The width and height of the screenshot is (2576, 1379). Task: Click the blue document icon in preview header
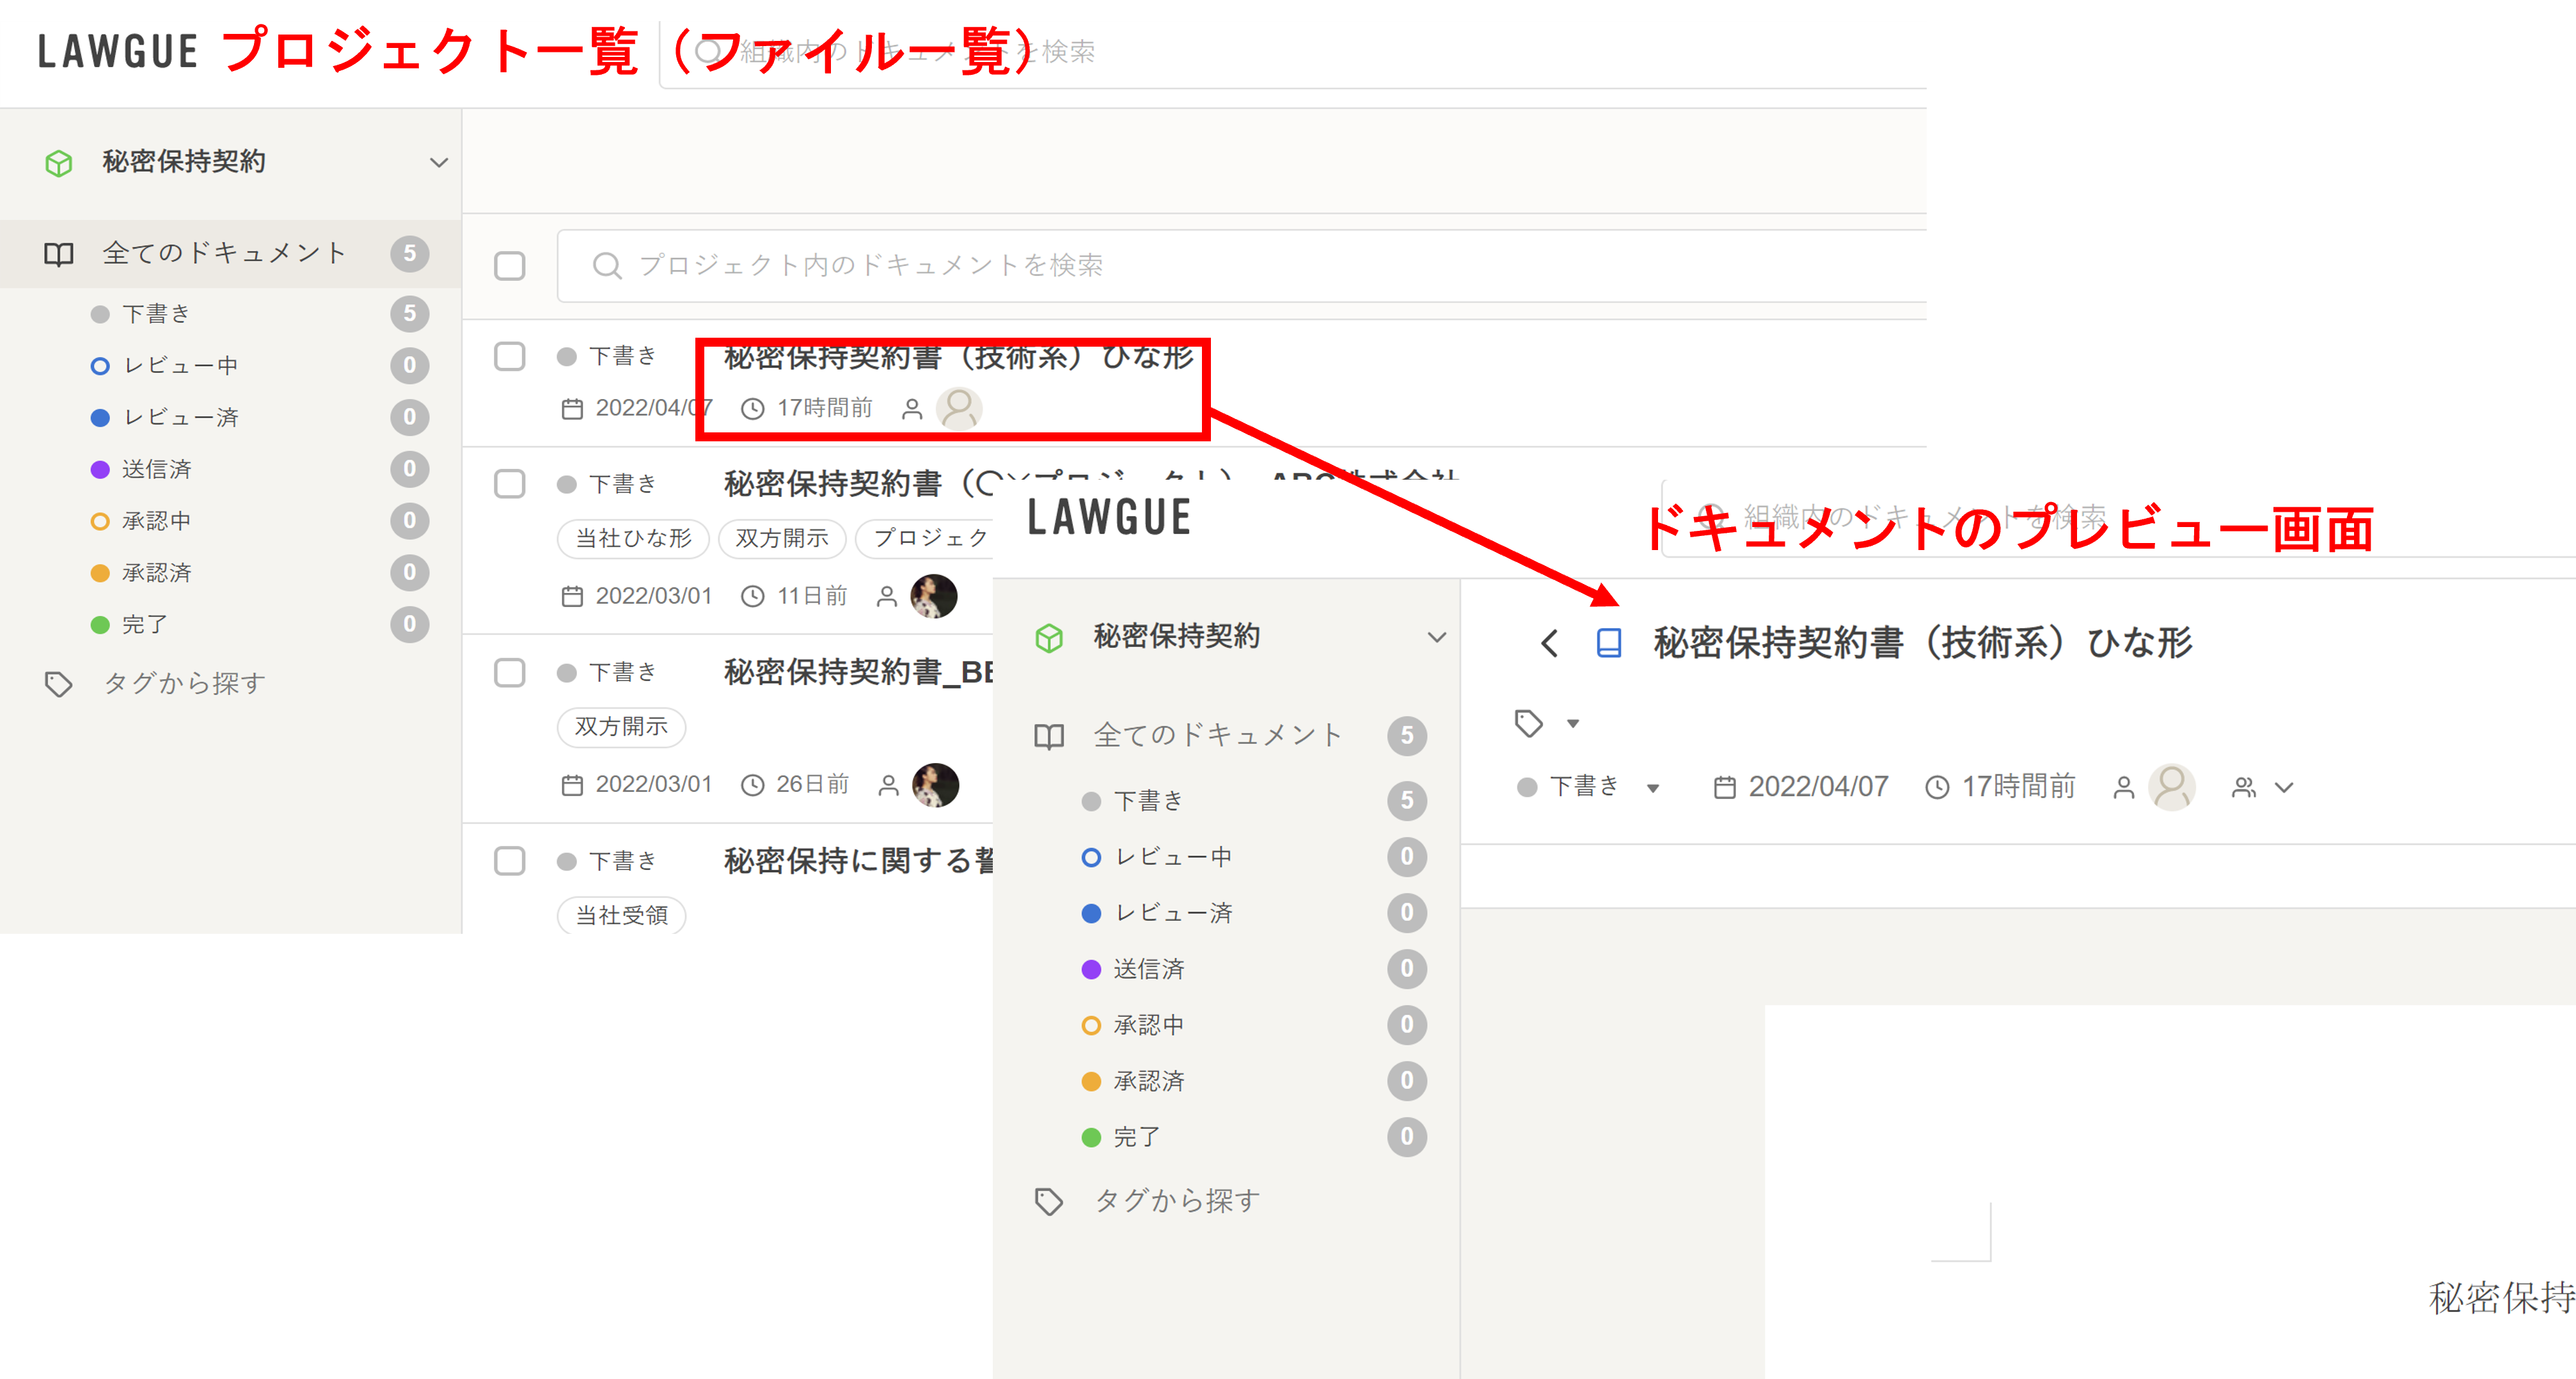coord(1608,643)
